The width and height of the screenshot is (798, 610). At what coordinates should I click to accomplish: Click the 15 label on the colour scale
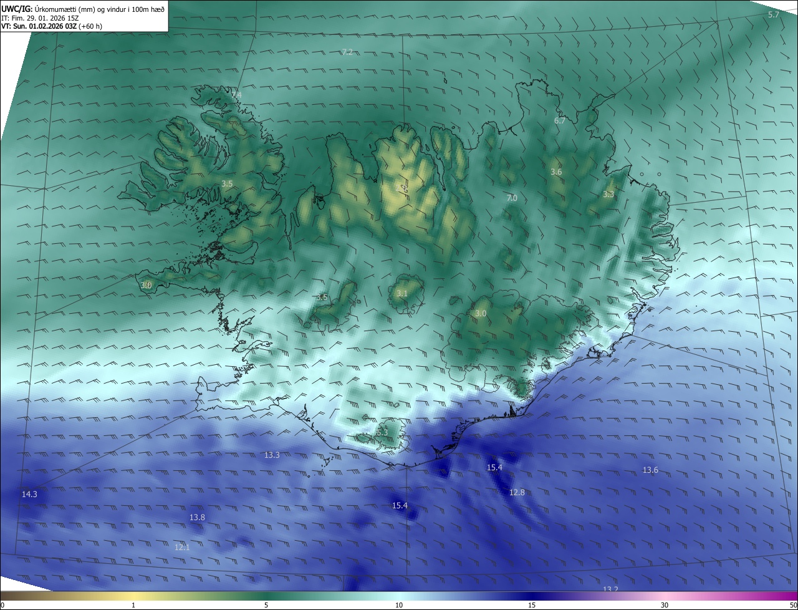(x=532, y=605)
